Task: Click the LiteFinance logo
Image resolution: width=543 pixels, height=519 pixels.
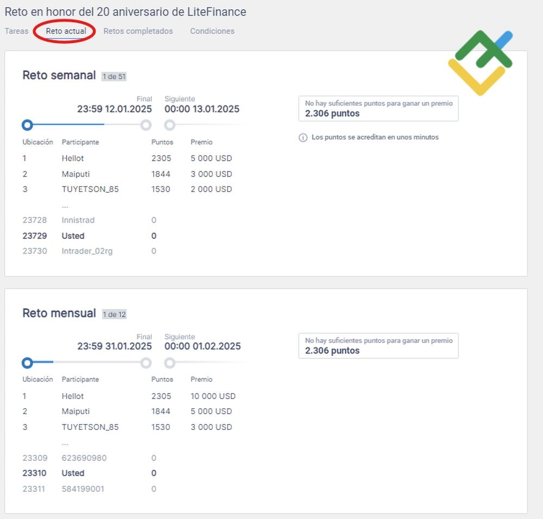Action: click(481, 62)
